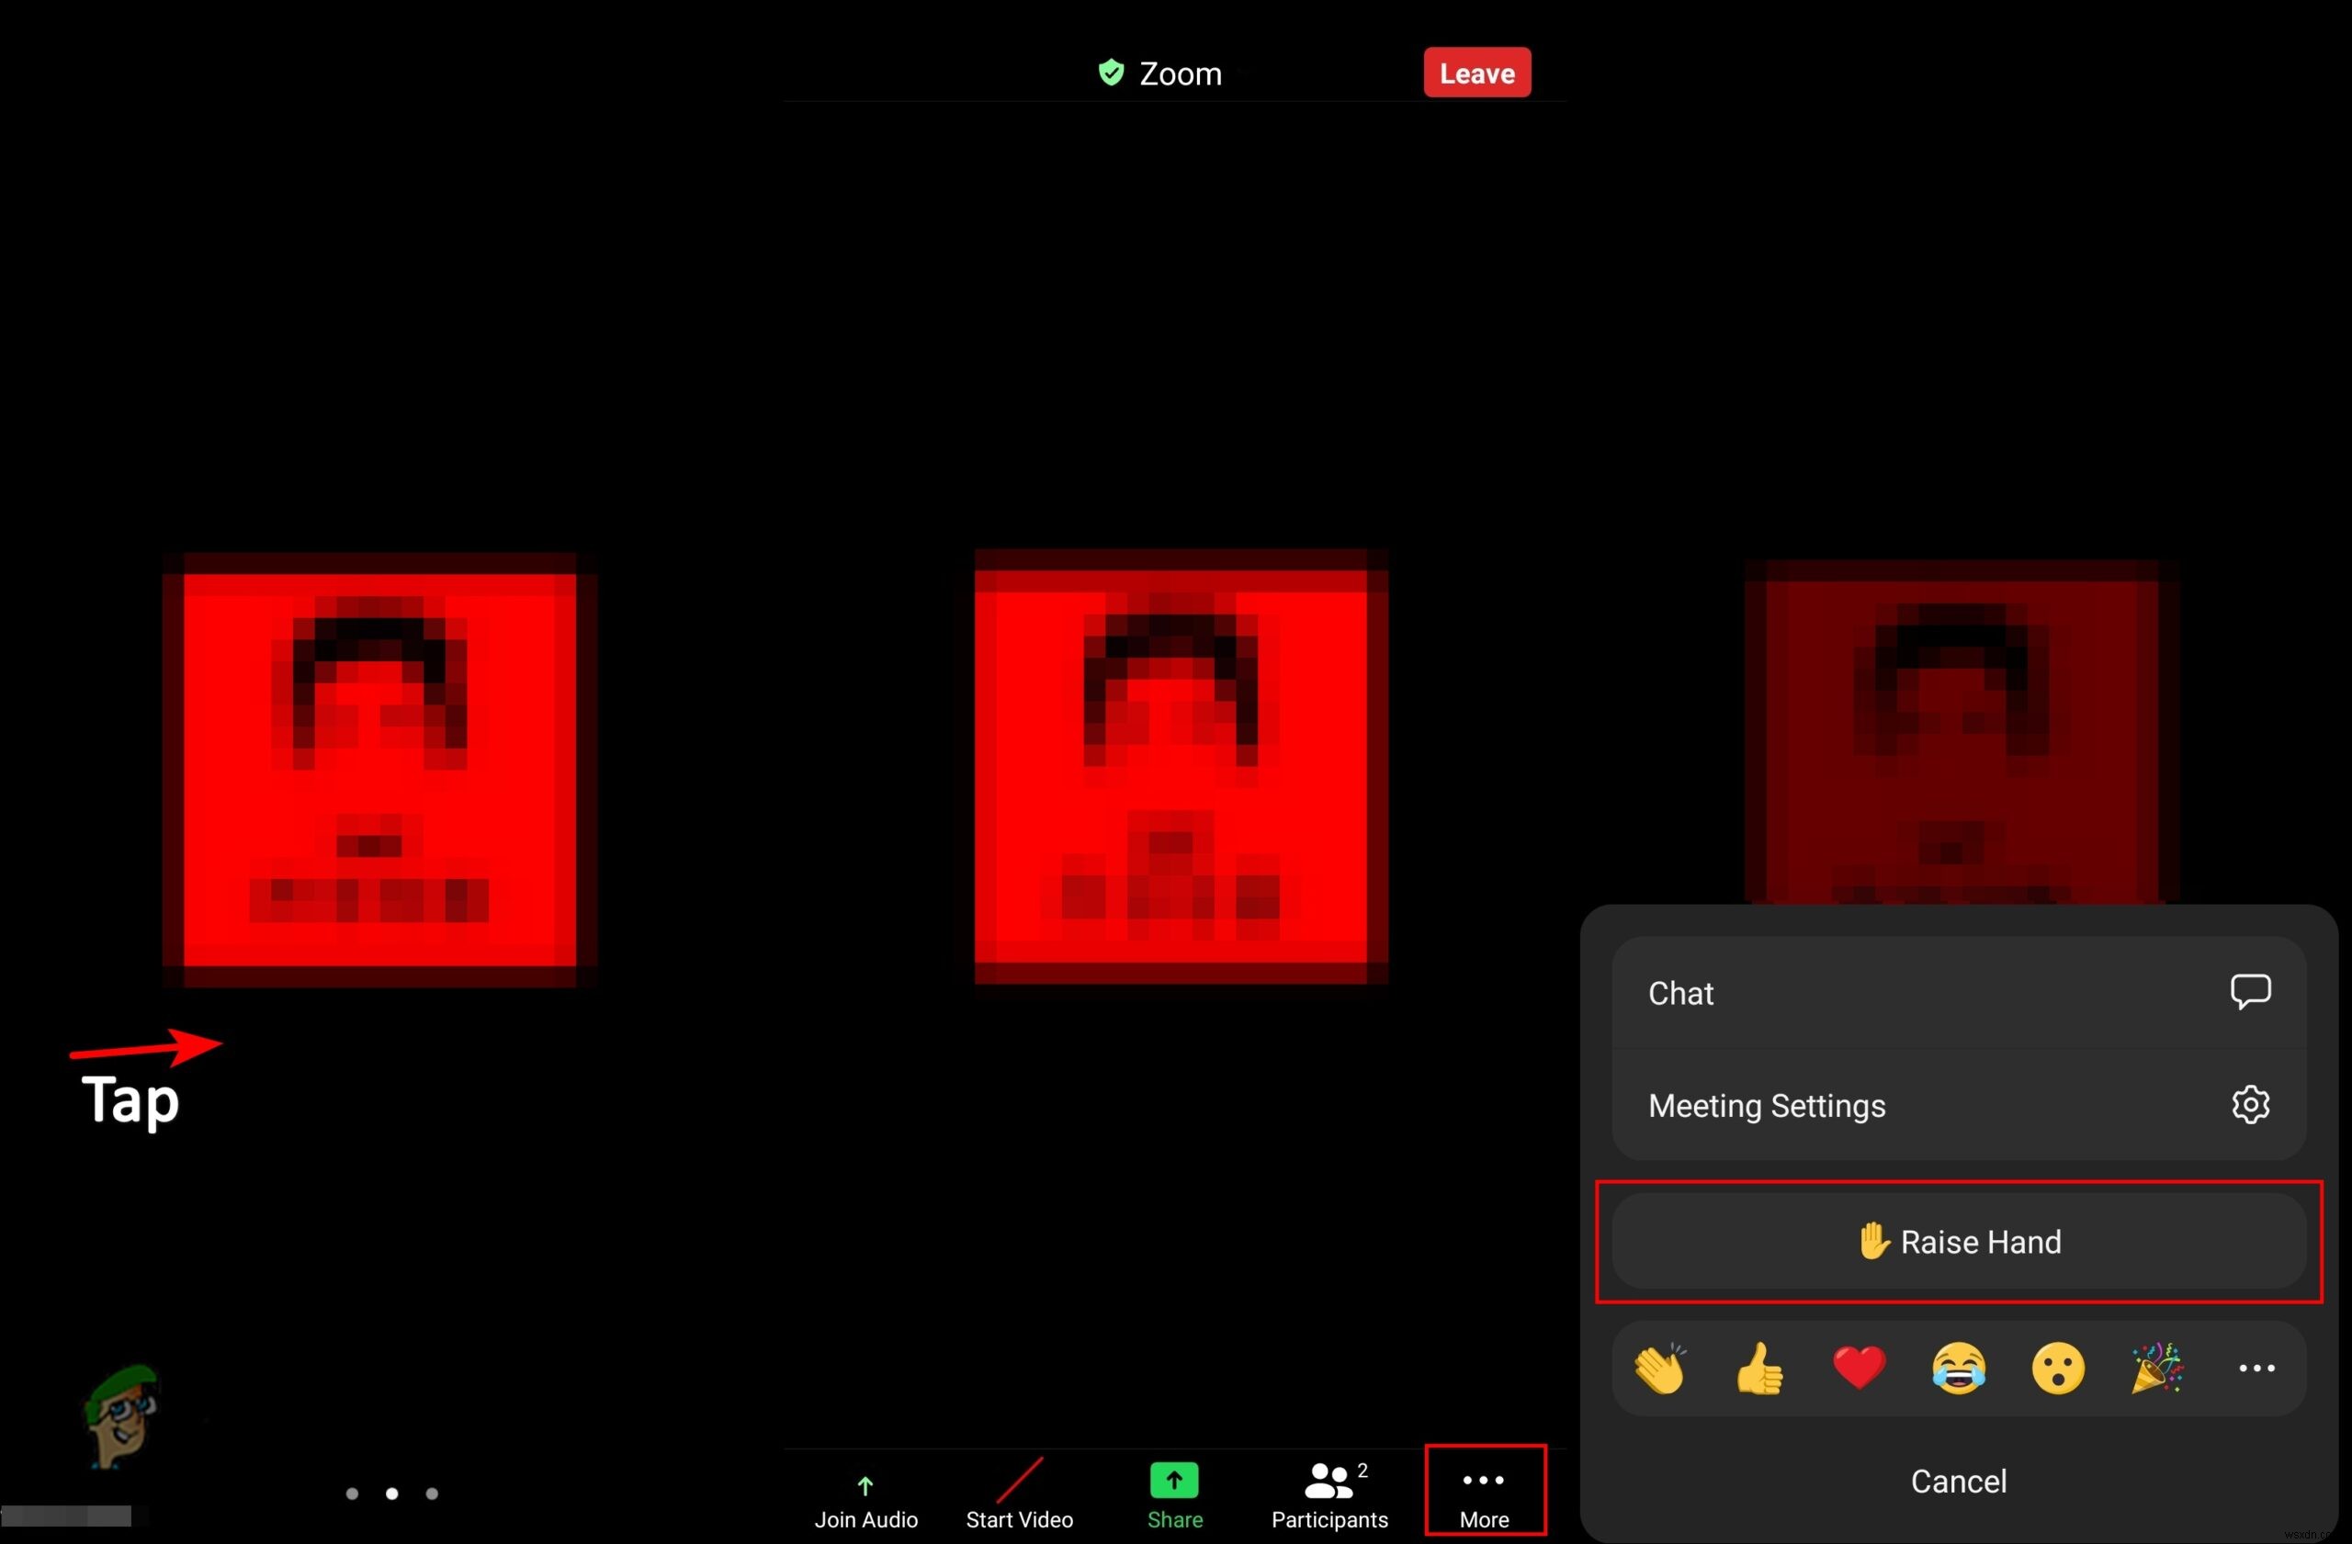This screenshot has width=2352, height=1544.
Task: Click the clapping hands reaction emoji
Action: coord(1659,1369)
